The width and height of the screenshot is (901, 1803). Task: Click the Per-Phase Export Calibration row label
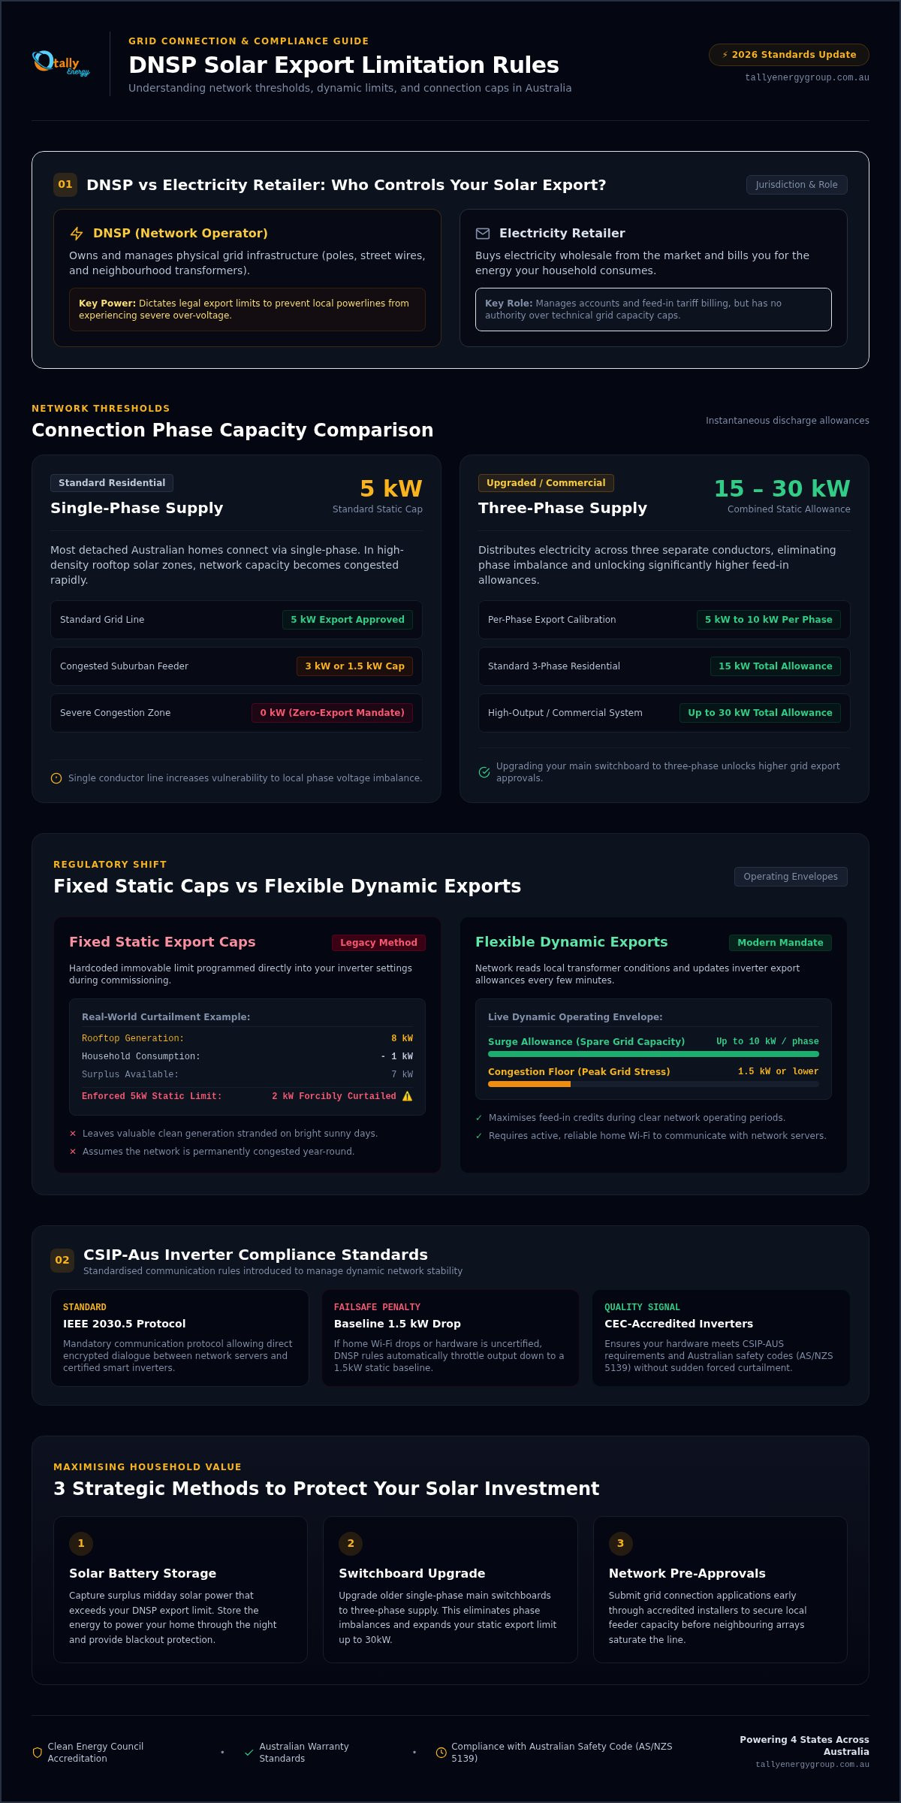[552, 620]
